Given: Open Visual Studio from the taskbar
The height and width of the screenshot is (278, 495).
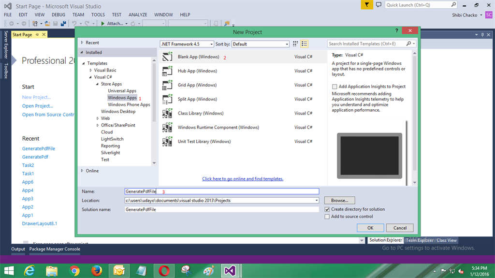Looking at the screenshot, I should point(229,271).
